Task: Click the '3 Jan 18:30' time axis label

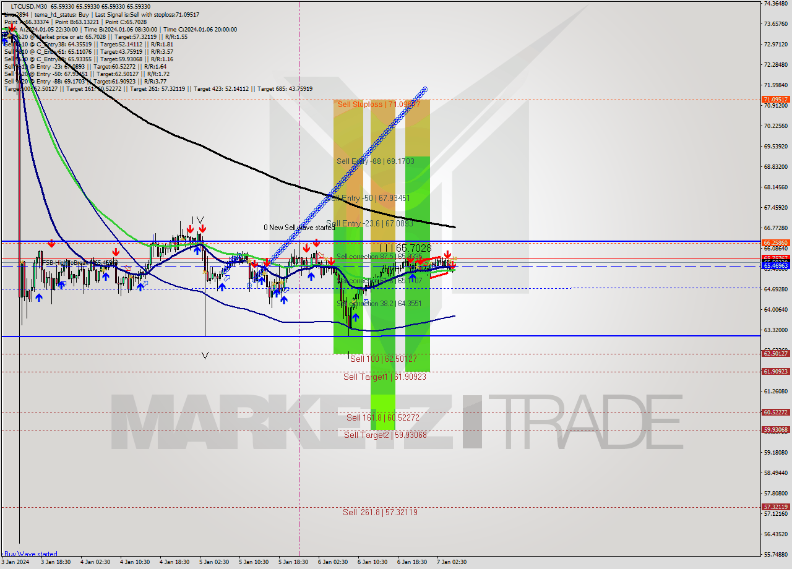Action: tap(56, 562)
